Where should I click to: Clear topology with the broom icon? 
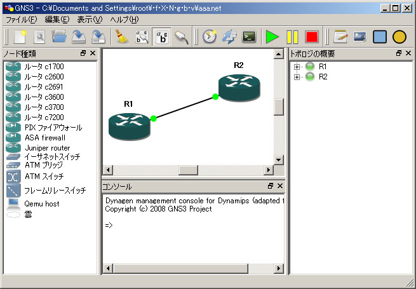[x=122, y=37]
